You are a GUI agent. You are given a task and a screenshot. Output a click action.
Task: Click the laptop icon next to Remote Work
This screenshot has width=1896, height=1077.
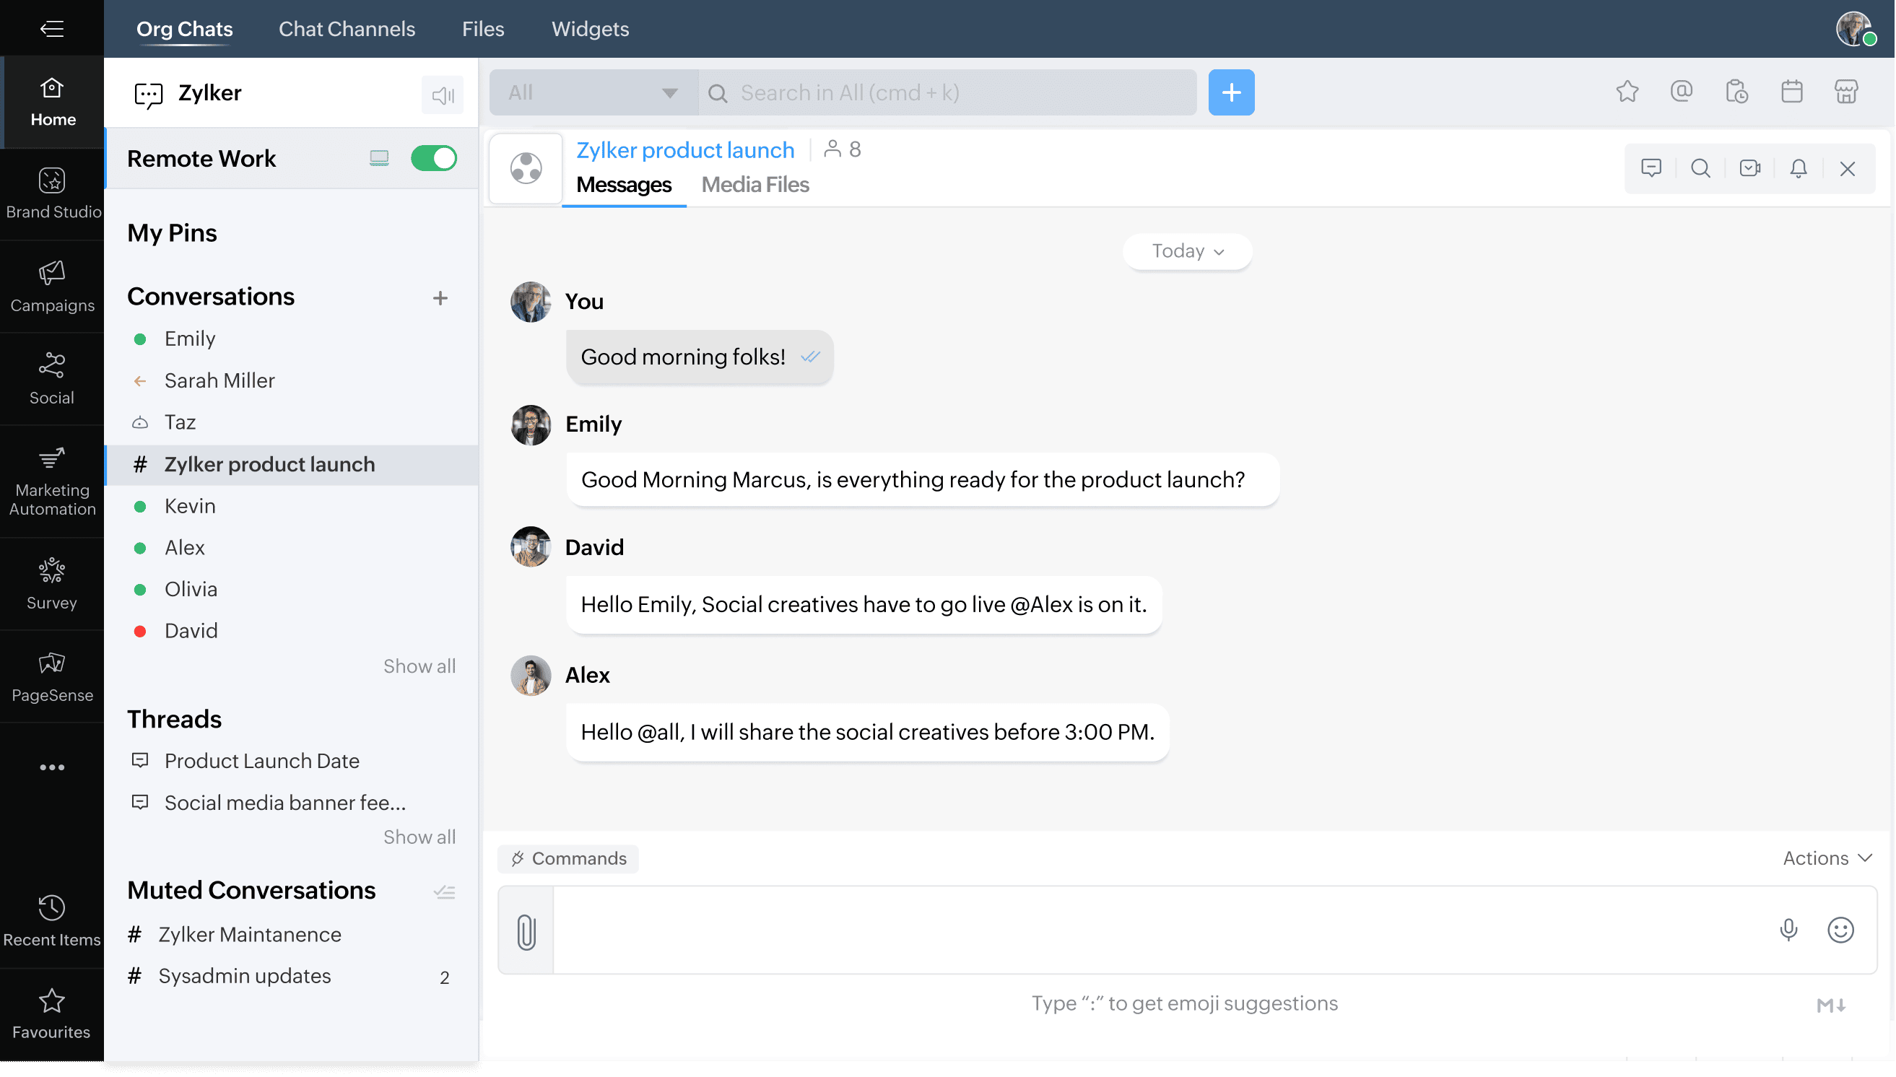coord(380,158)
